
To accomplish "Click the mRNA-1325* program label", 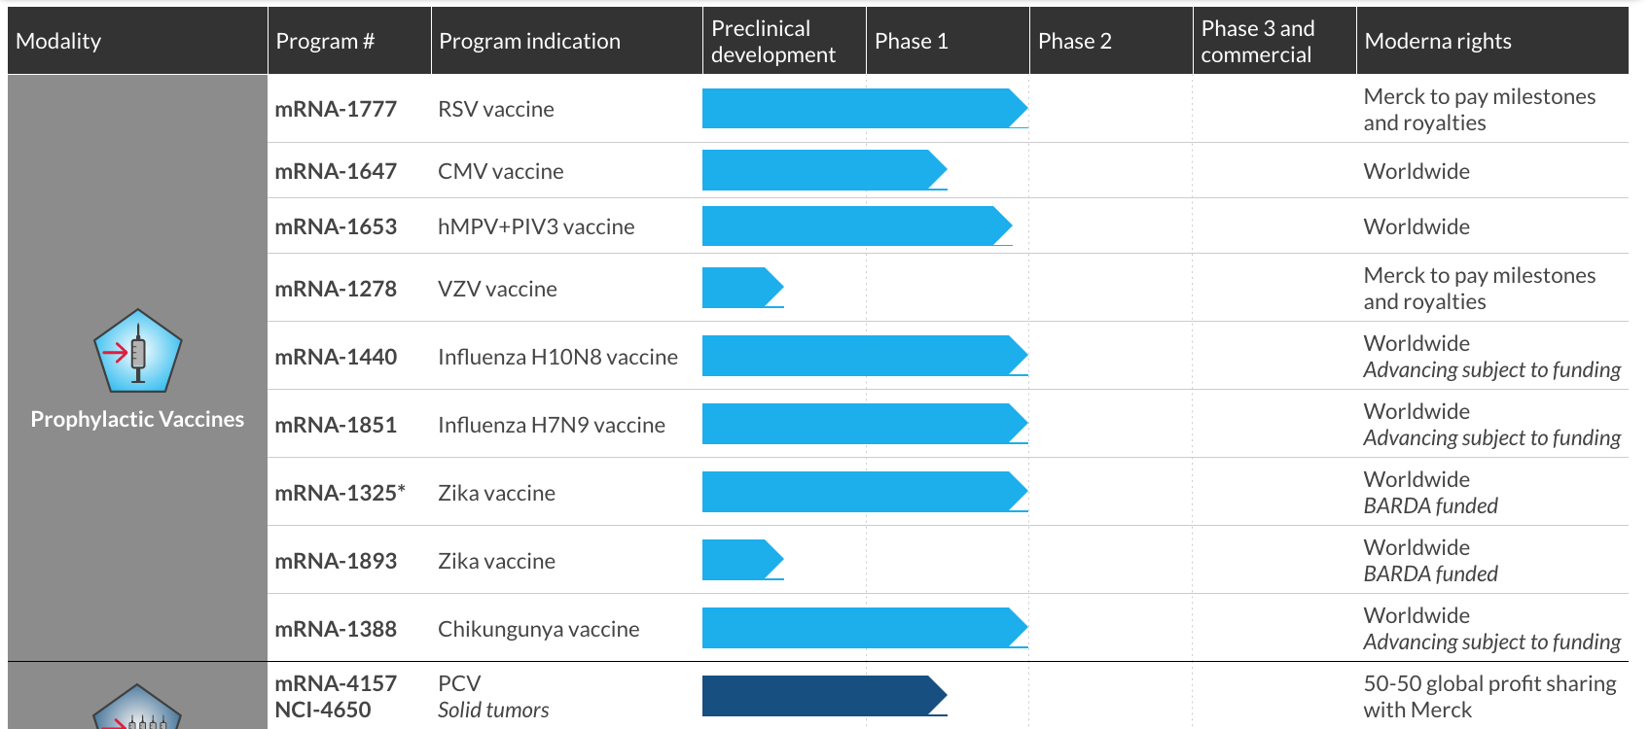I will tap(340, 493).
